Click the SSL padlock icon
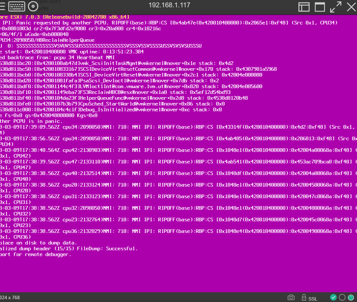The width and height of the screenshot is (357, 302). (304, 297)
